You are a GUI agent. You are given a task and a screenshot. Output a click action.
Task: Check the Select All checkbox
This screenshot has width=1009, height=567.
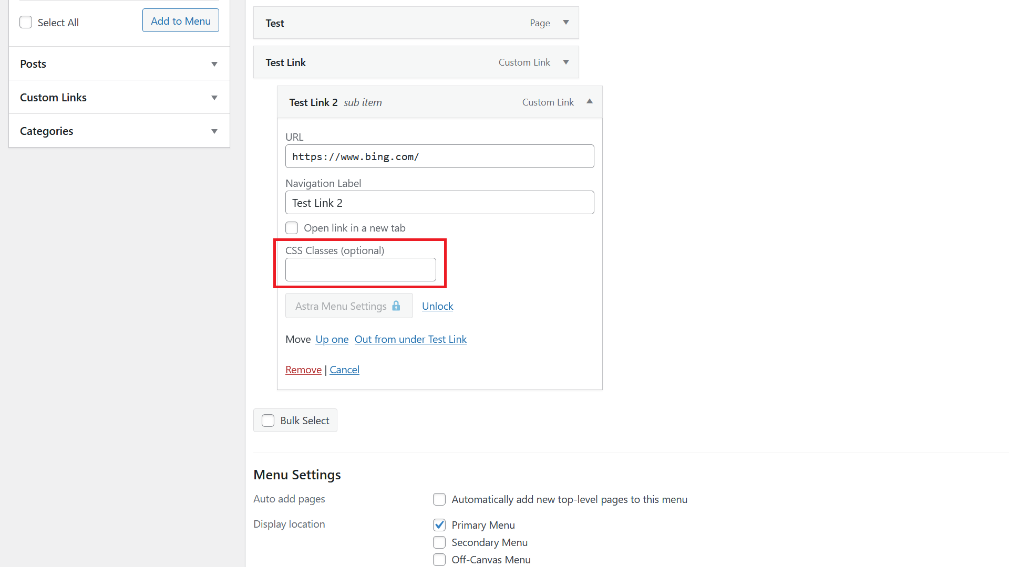[x=26, y=22]
